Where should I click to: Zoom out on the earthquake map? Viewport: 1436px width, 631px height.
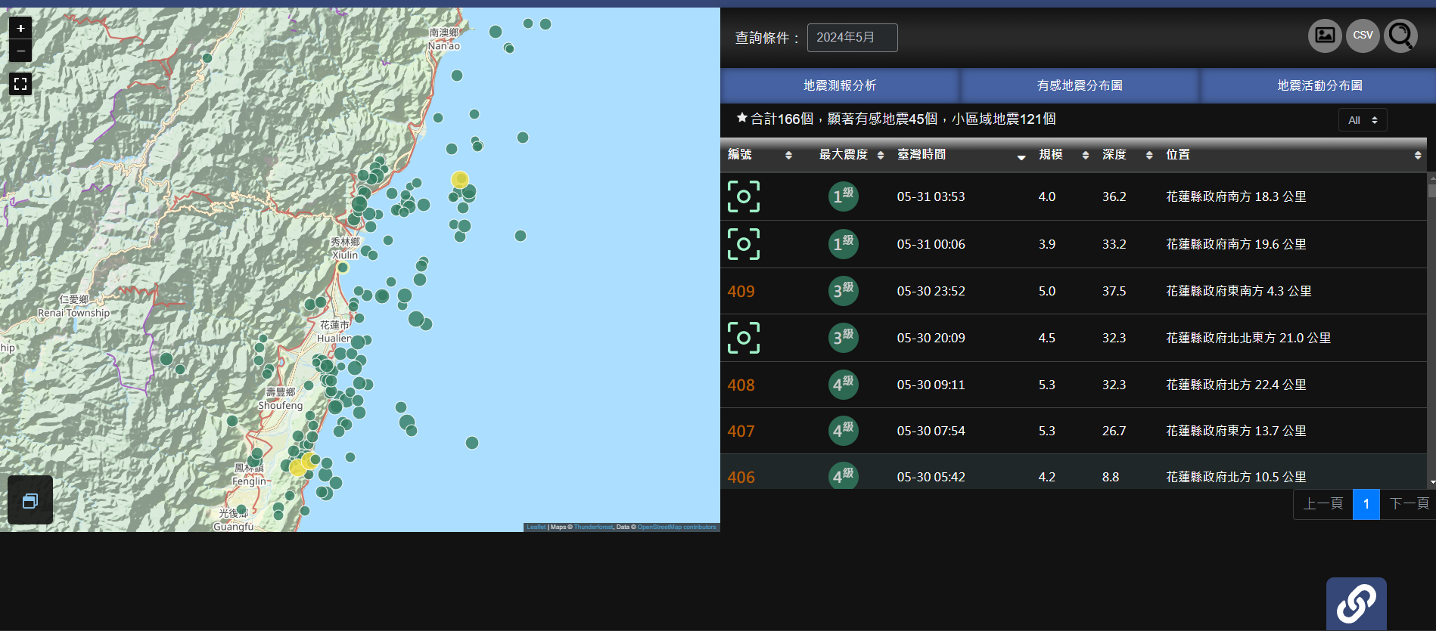(20, 51)
